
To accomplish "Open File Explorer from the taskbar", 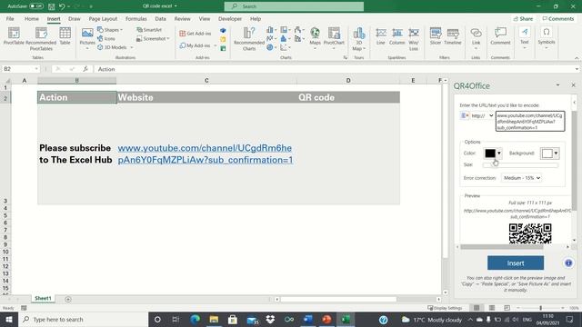I will click(214, 319).
